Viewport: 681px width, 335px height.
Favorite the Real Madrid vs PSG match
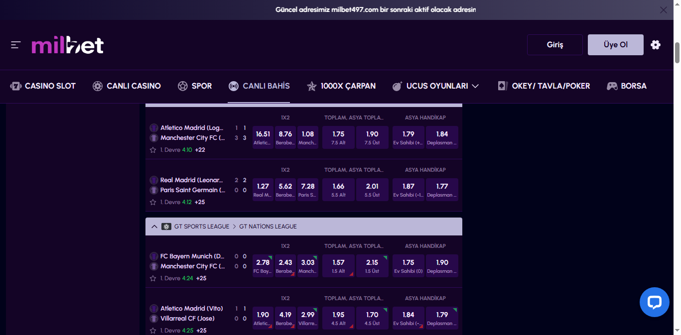(153, 202)
